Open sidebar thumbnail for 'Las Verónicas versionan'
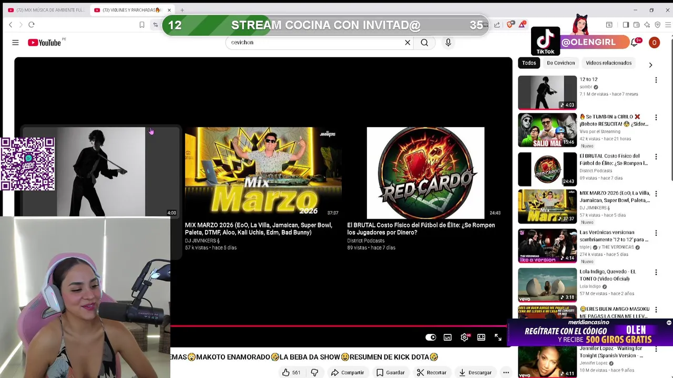This screenshot has width=673, height=378. pyautogui.click(x=547, y=246)
